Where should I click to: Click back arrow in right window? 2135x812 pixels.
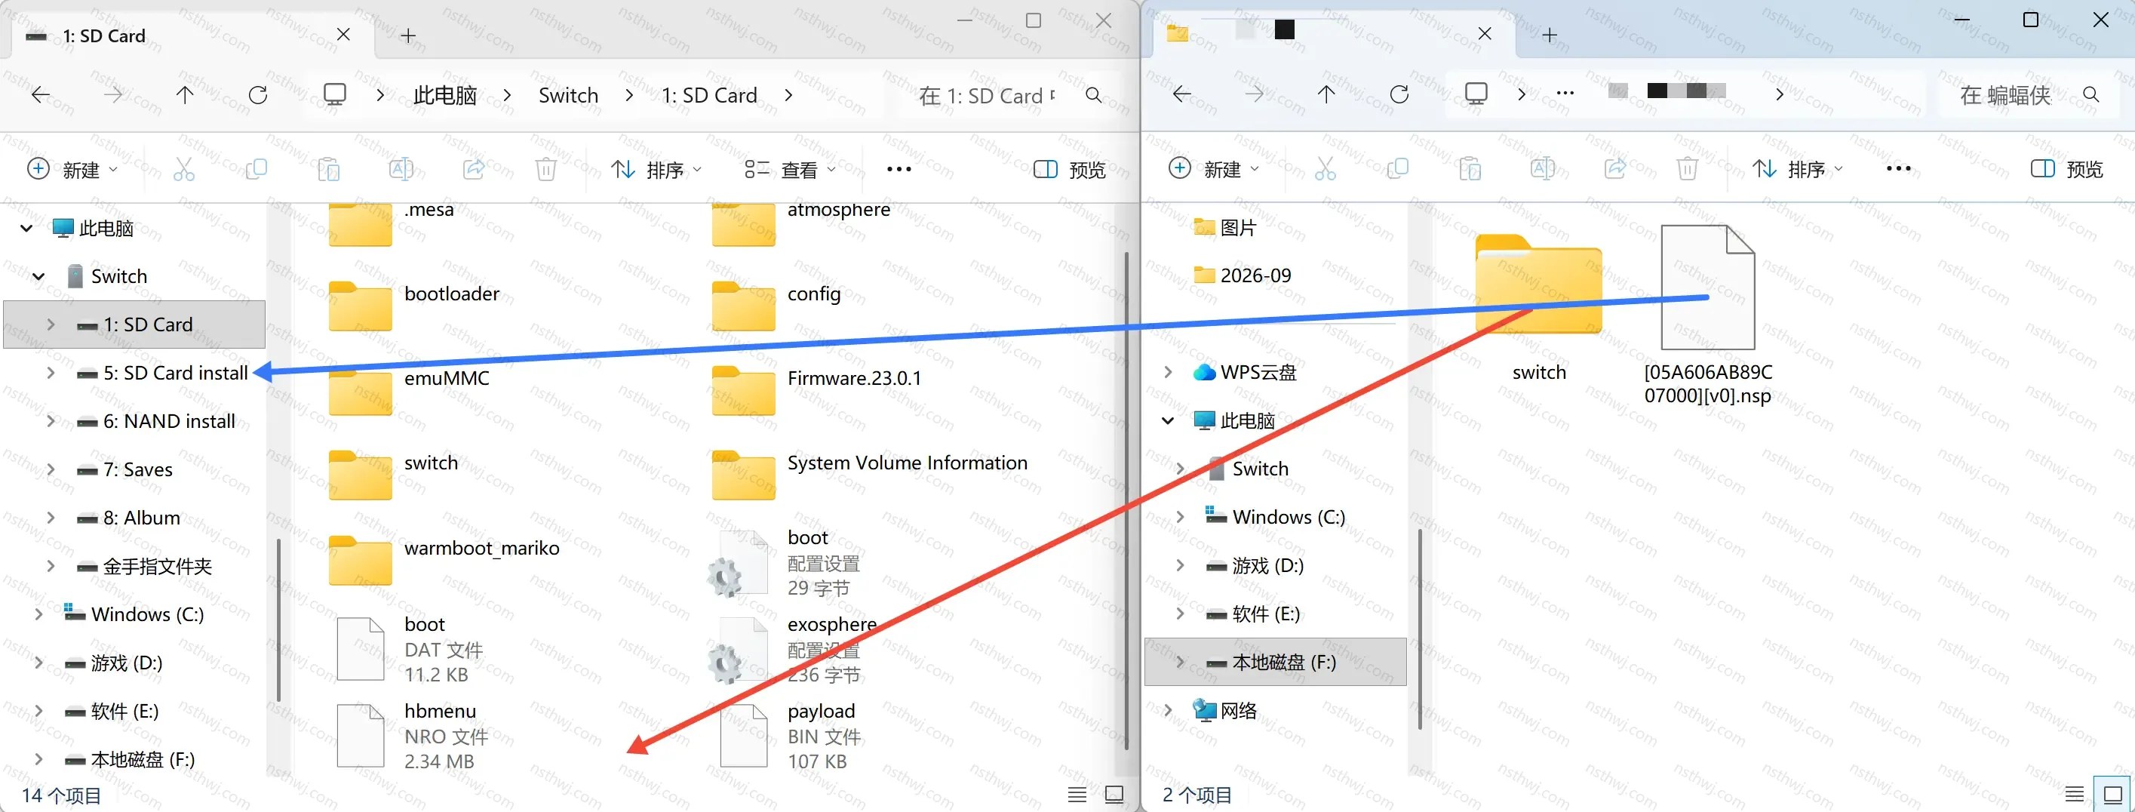coord(1181,94)
